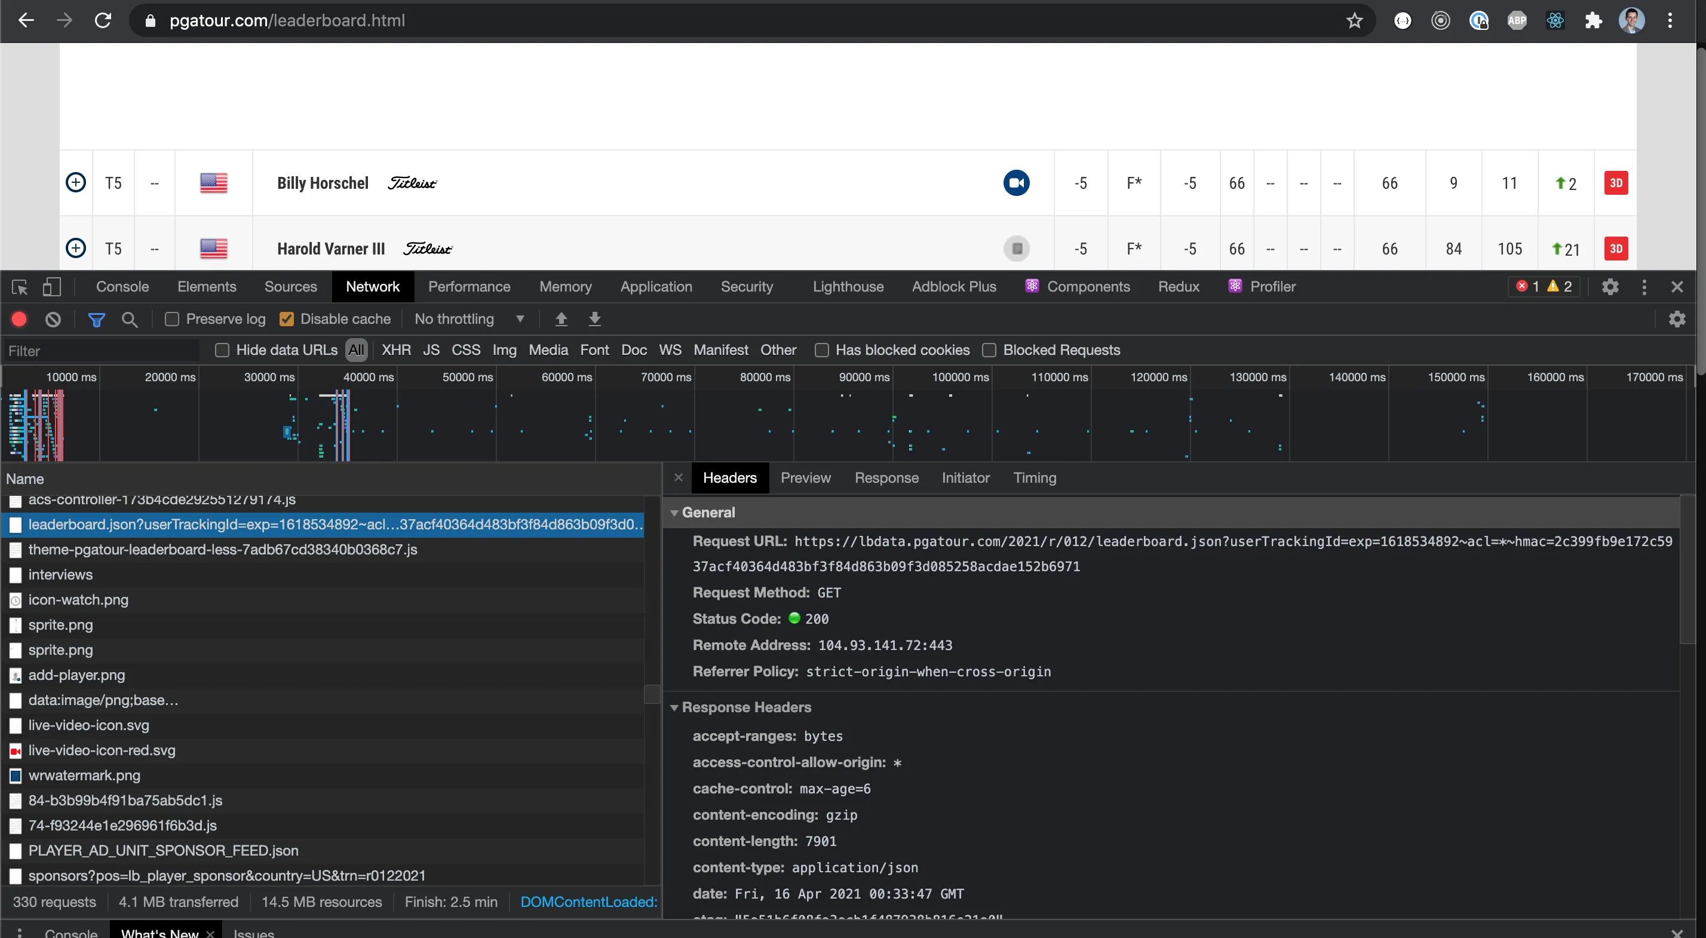Open DevTools settings gear

tap(1610, 287)
